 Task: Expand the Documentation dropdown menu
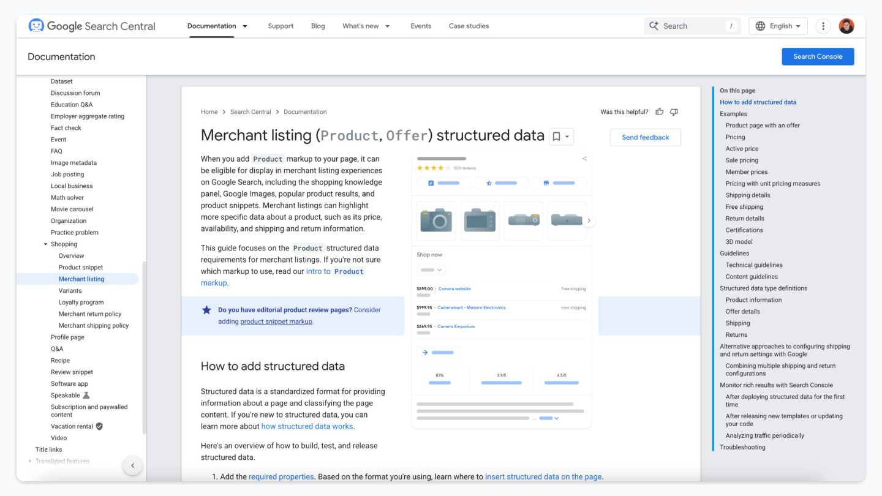(245, 26)
